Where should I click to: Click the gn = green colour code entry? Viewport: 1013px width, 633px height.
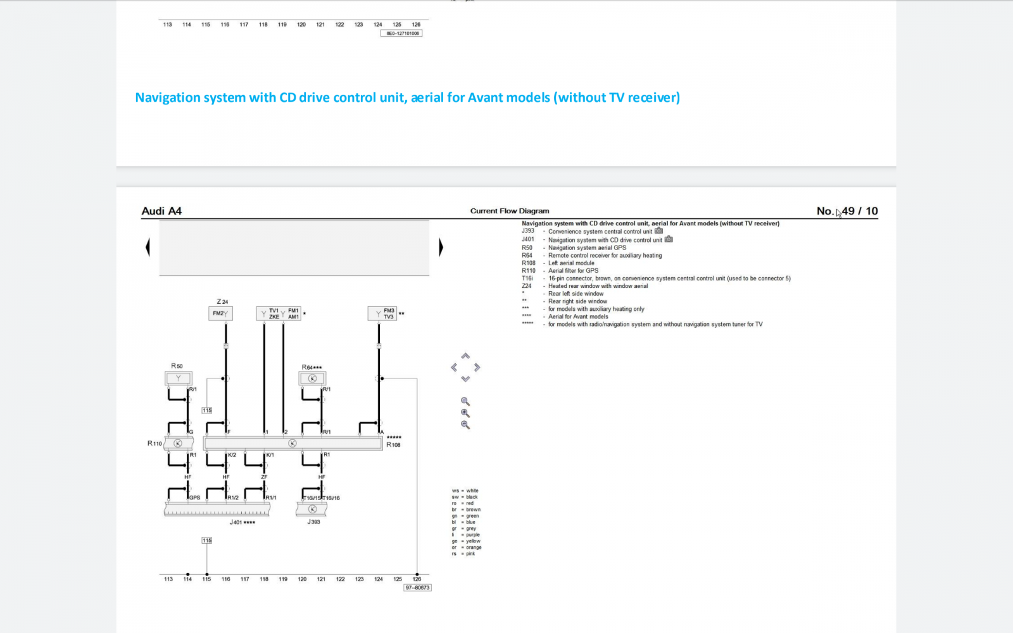pyautogui.click(x=465, y=516)
